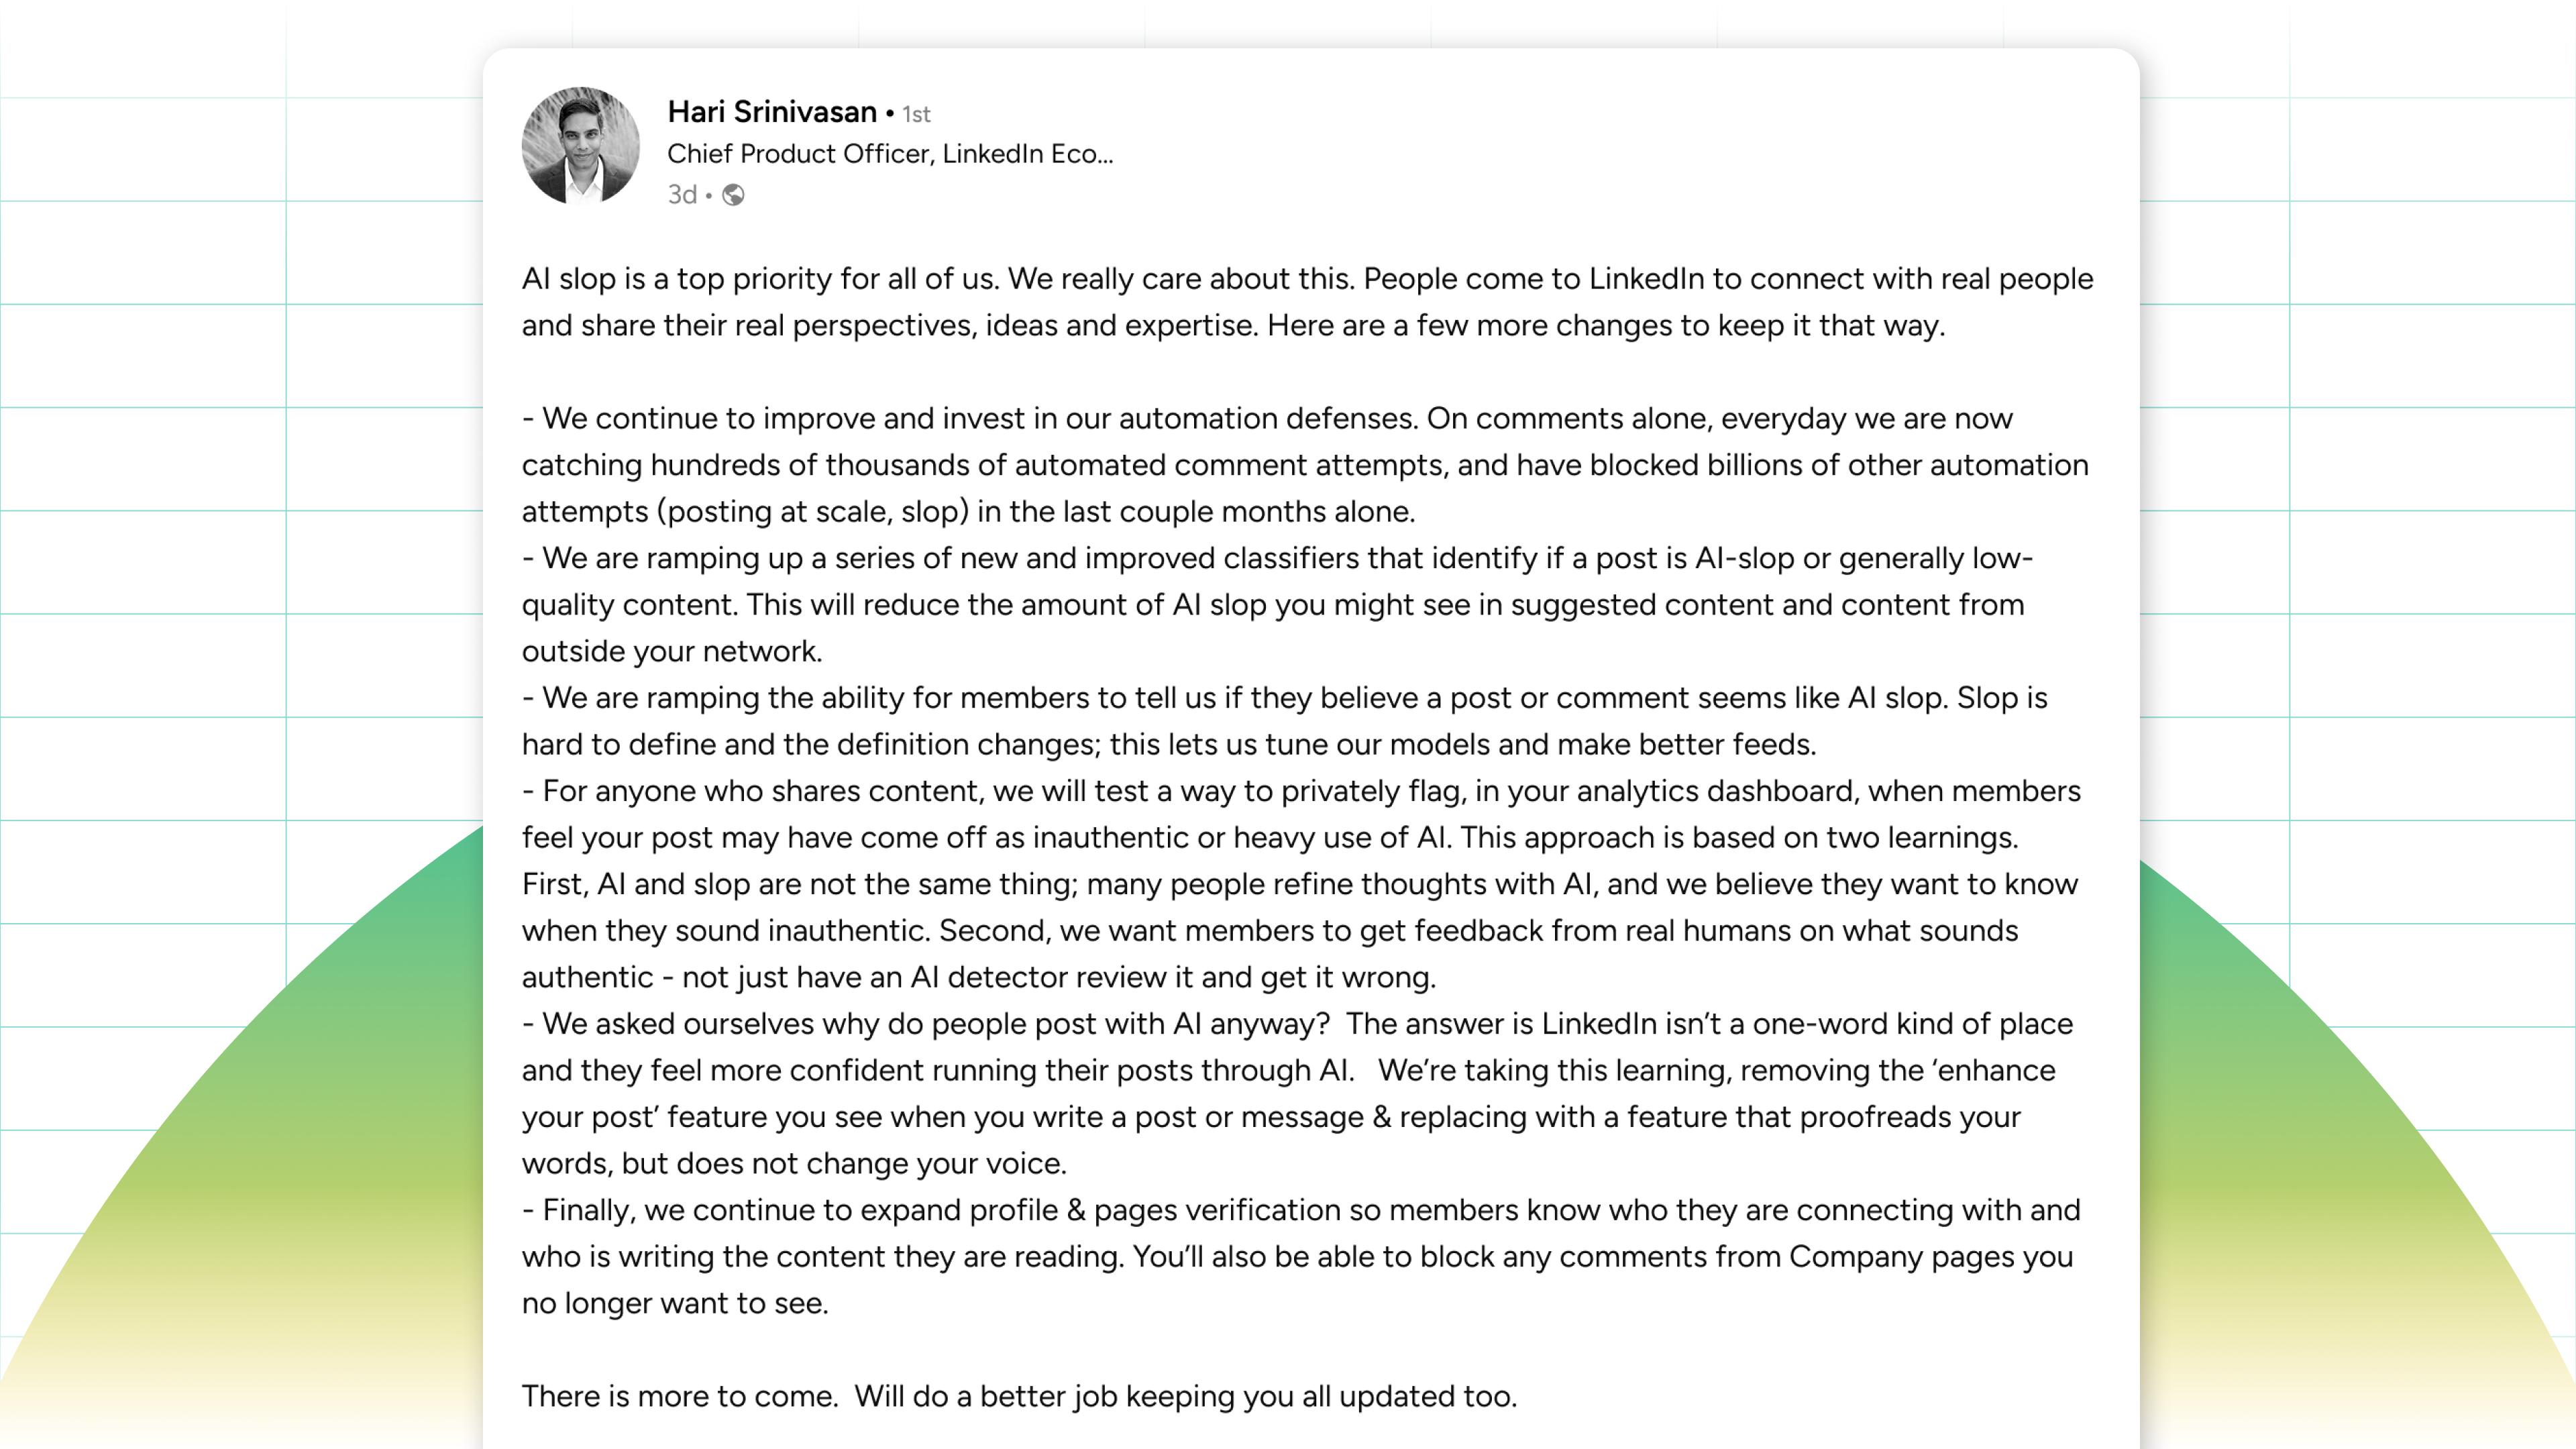Viewport: 2576px width, 1449px height.
Task: Click the 3d post timestamp
Action: pyautogui.click(x=682, y=195)
